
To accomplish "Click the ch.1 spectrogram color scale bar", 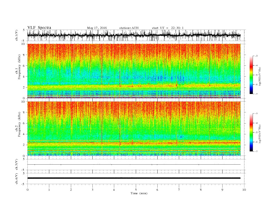I will pyautogui.click(x=251, y=75).
